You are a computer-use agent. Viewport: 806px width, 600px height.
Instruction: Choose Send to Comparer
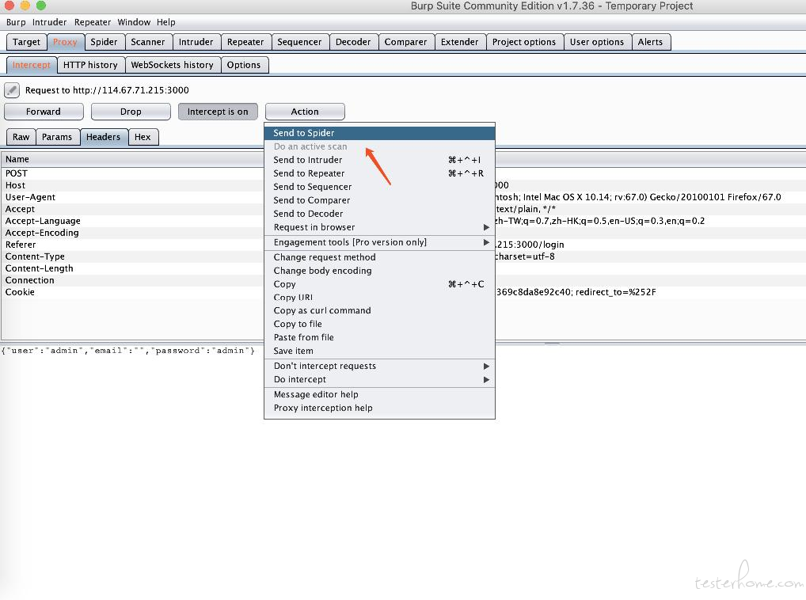click(x=379, y=199)
